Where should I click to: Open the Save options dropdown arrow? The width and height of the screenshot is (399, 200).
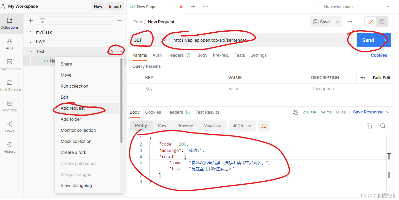pyautogui.click(x=338, y=22)
